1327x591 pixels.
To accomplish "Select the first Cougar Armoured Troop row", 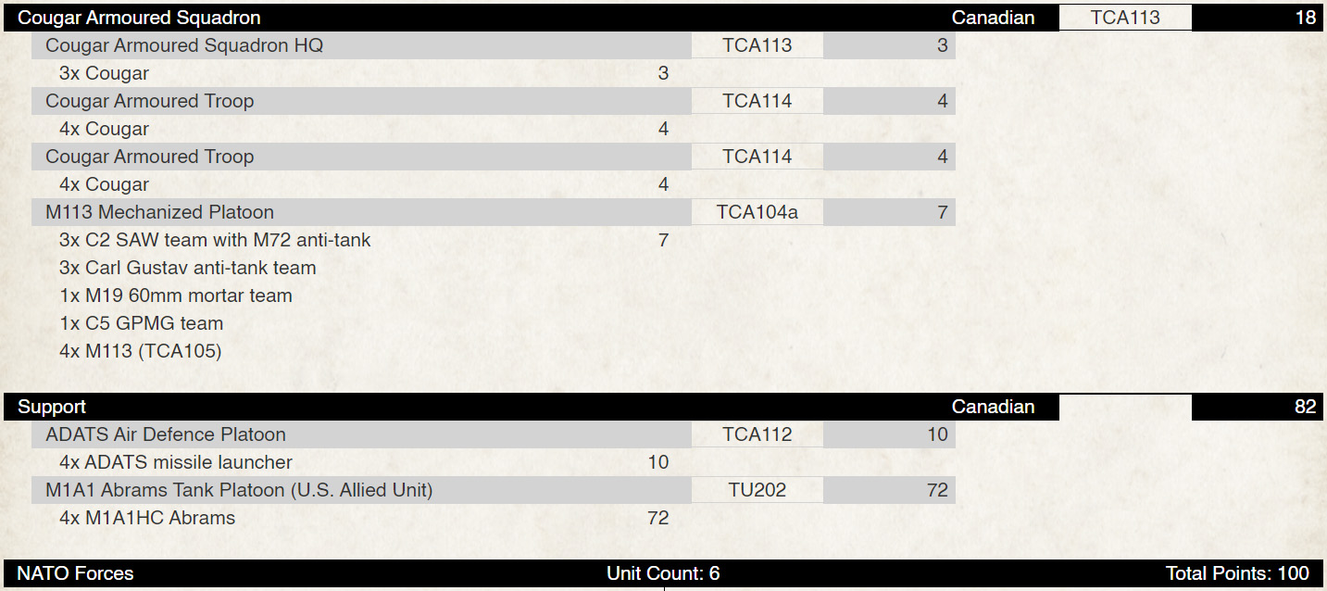I will (494, 101).
